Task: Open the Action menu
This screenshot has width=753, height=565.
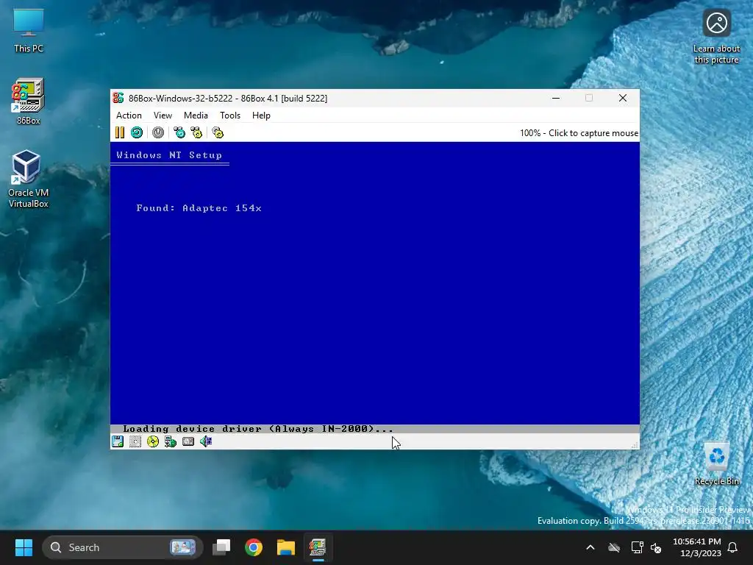Action: pos(129,116)
